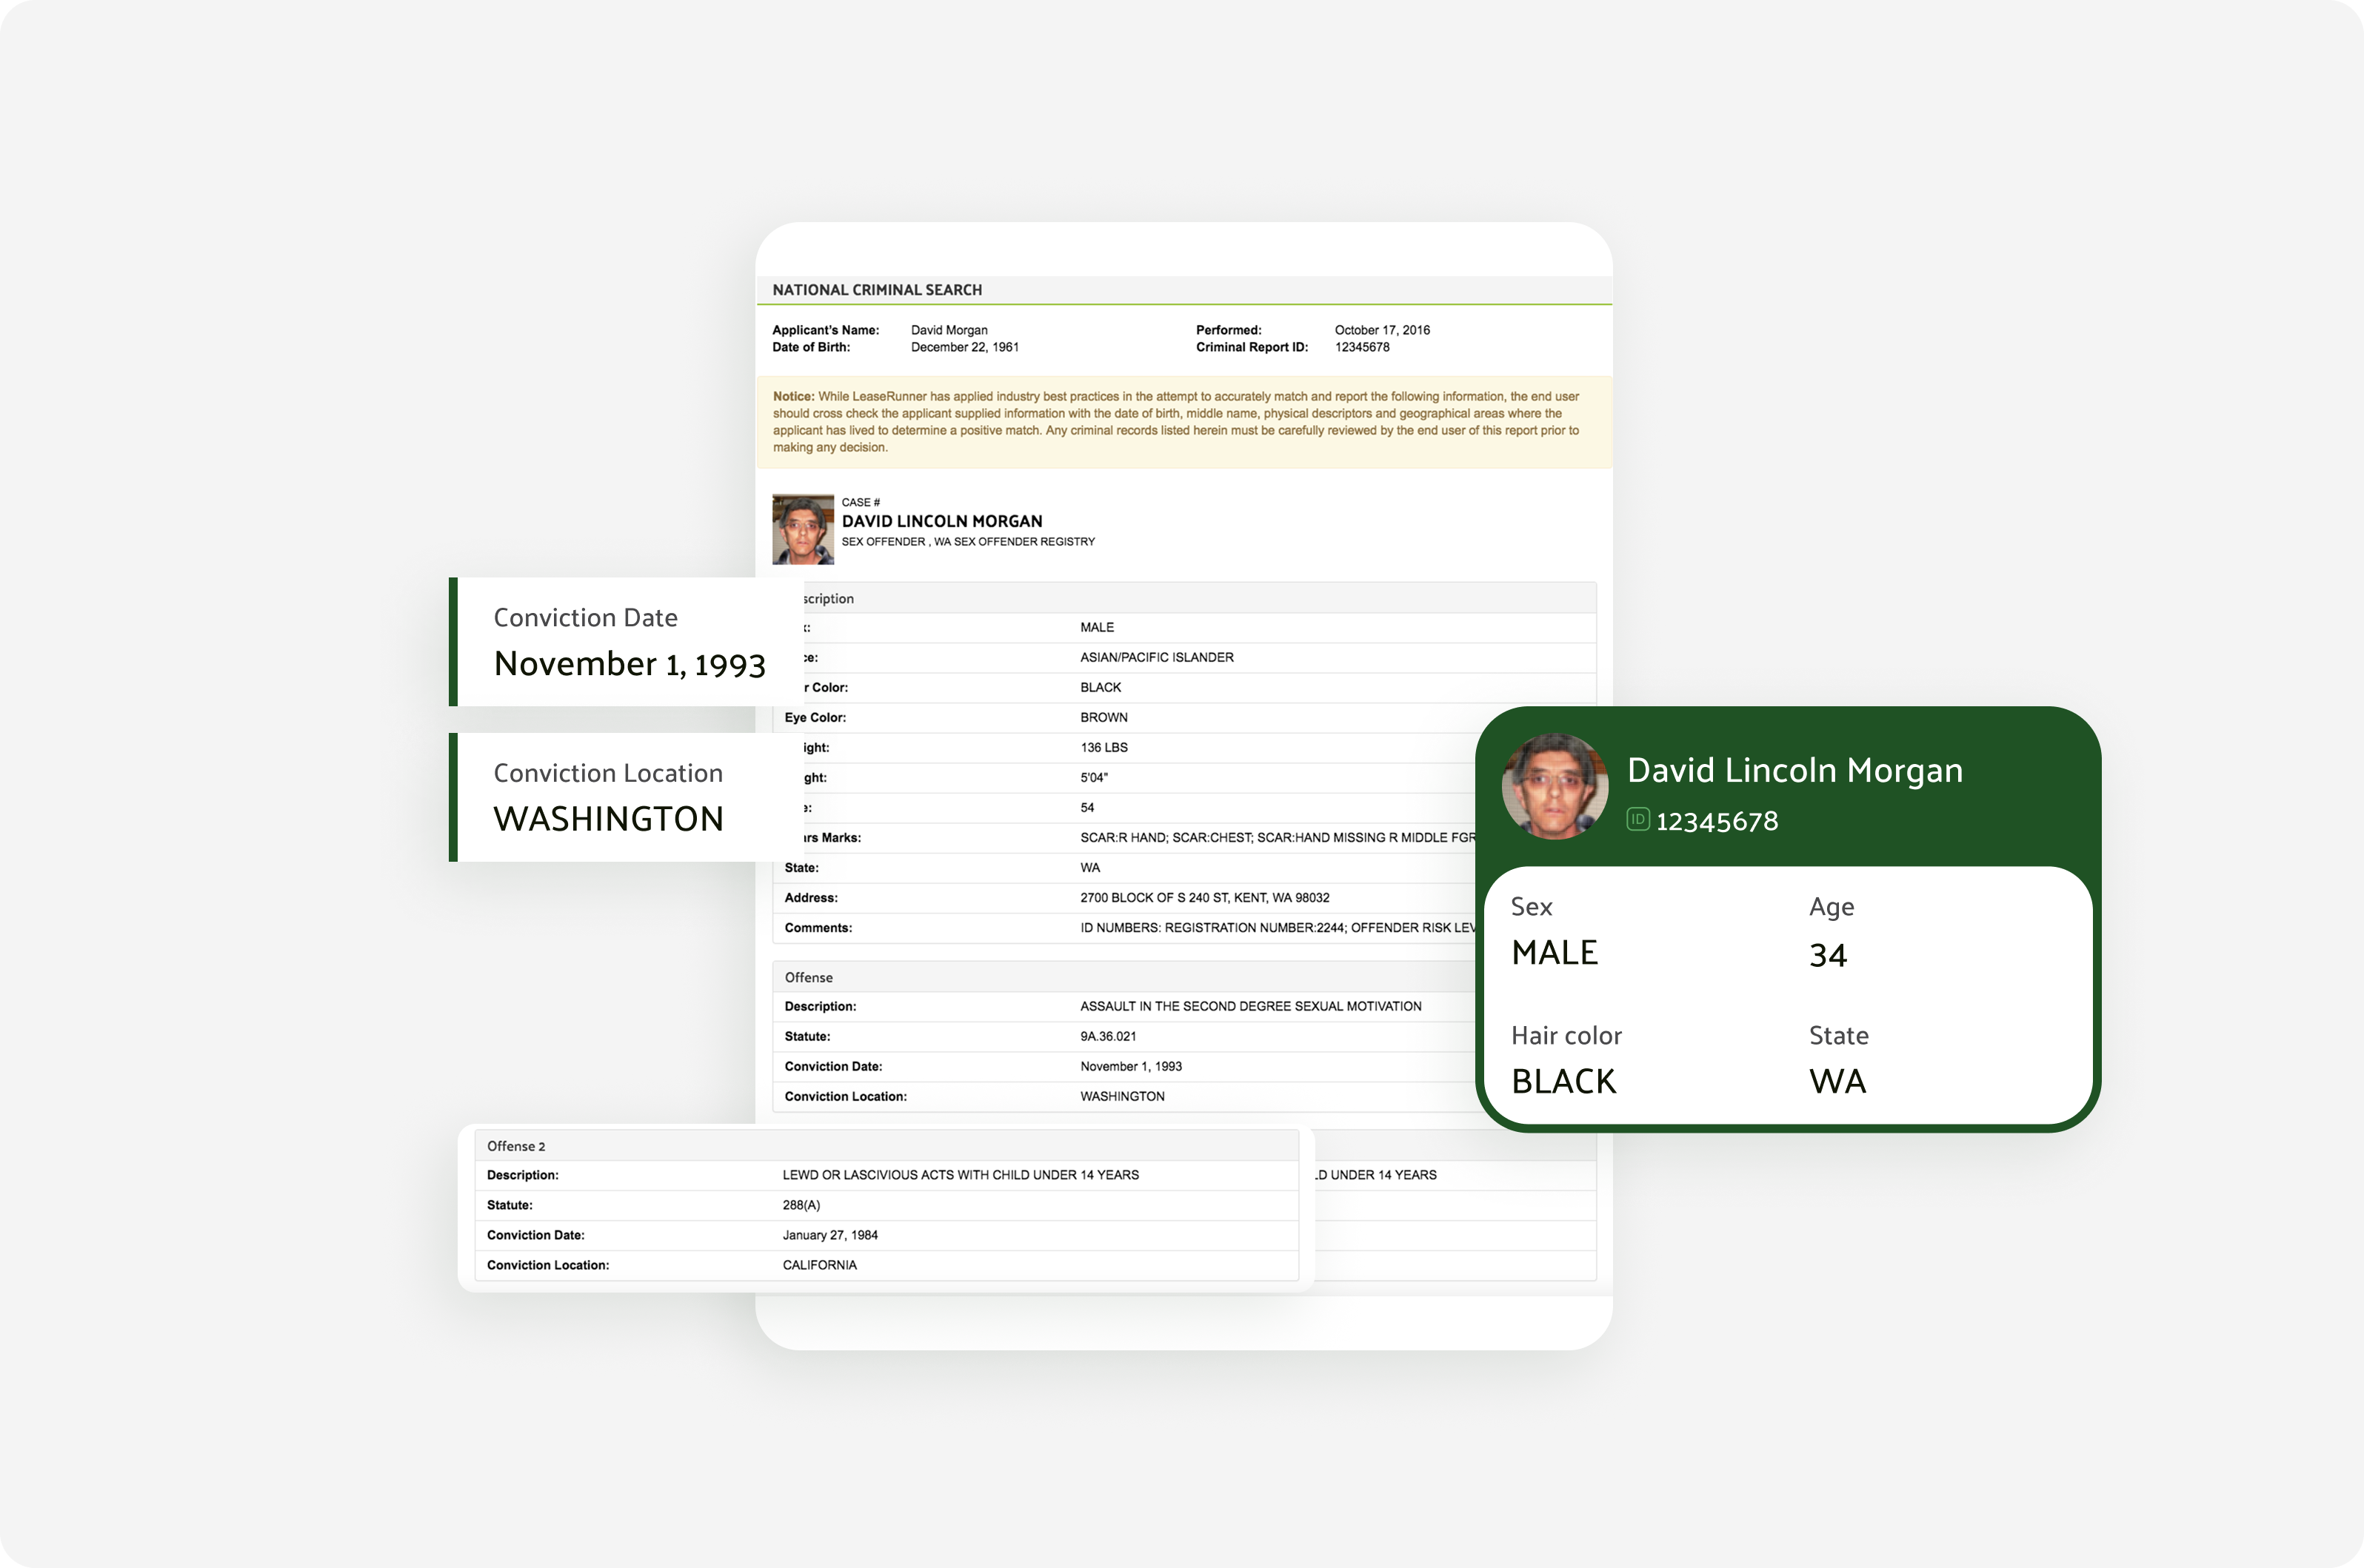Select the CALIFORNIA conviction location value
Screen dimensions: 2364x1568
point(819,1265)
